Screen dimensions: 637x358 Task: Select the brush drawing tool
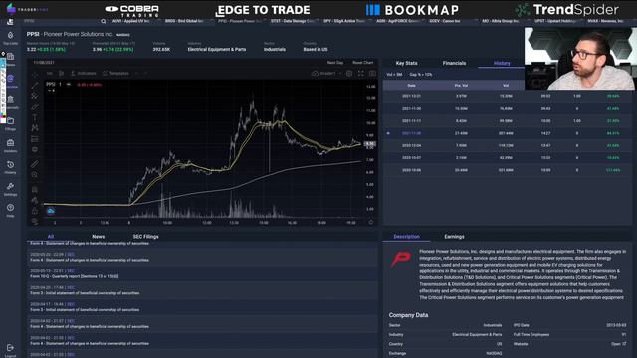(x=35, y=107)
